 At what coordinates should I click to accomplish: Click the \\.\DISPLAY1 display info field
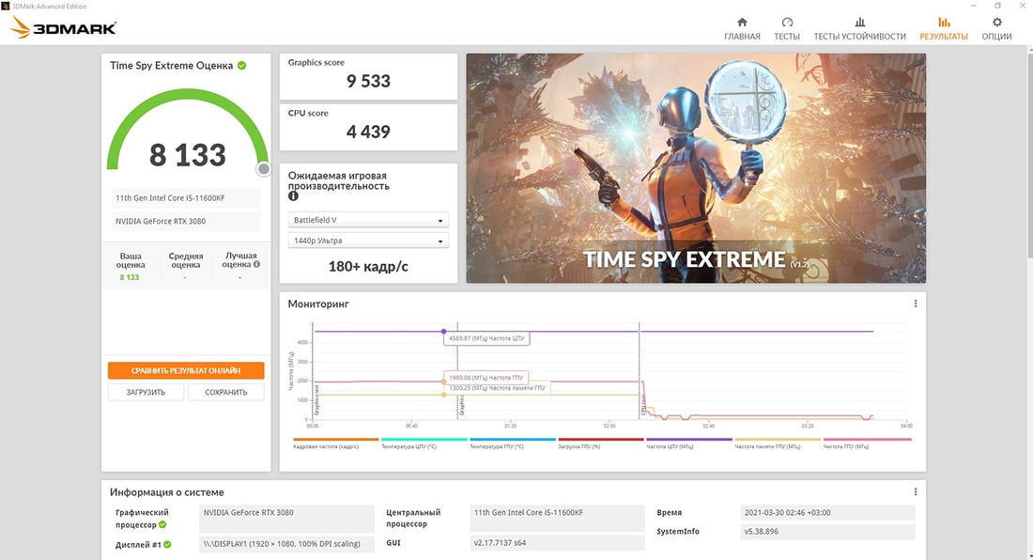(x=286, y=543)
